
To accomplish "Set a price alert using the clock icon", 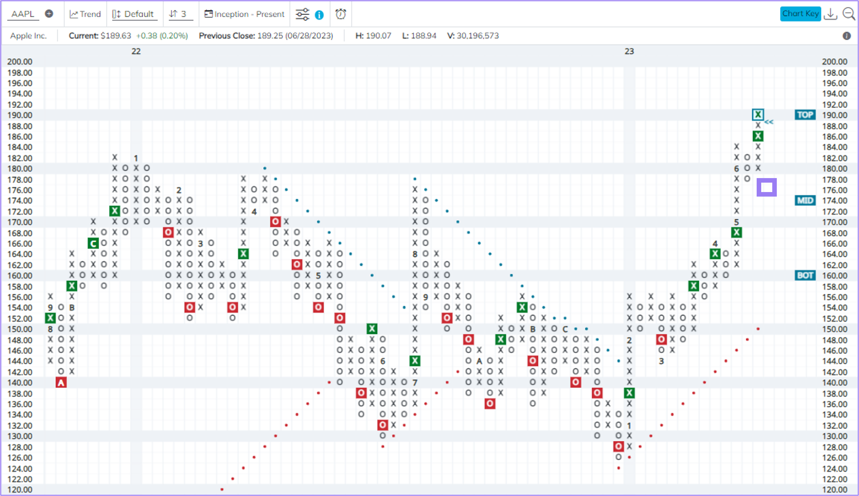I will click(340, 14).
